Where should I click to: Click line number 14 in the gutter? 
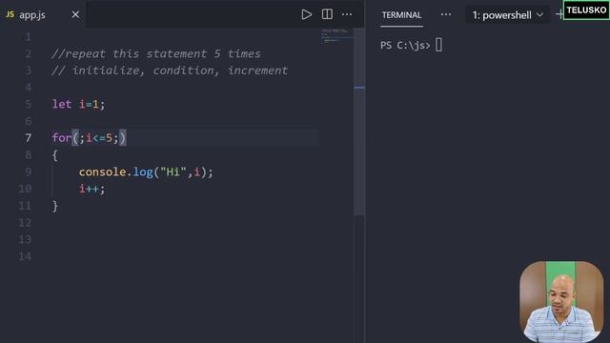pyautogui.click(x=25, y=256)
